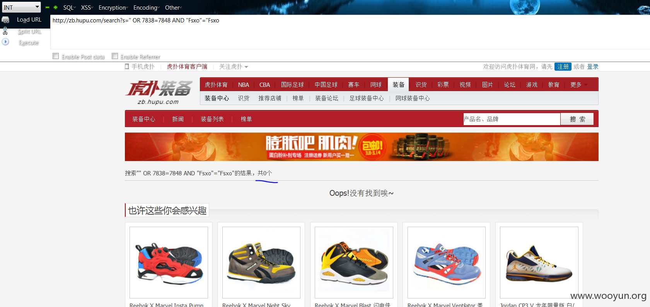Open the 手机虎扑 link
This screenshot has height=307, width=650.
tap(143, 66)
